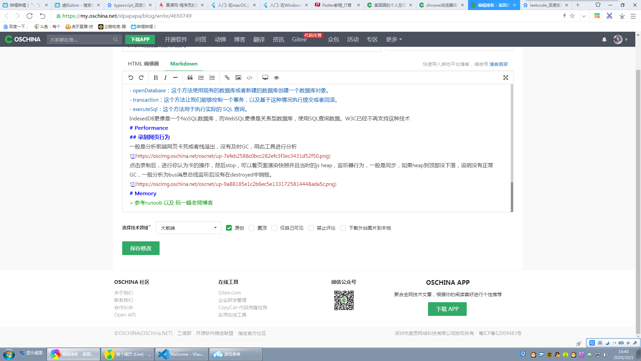This screenshot has width=641, height=361.
Task: Insert a blockquote with the quote icon
Action: point(190,78)
